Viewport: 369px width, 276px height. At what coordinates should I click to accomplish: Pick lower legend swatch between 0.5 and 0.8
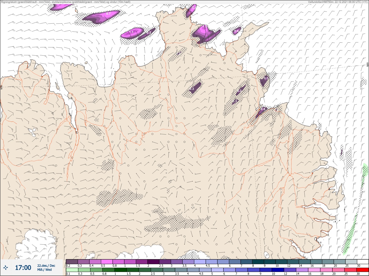96,270
